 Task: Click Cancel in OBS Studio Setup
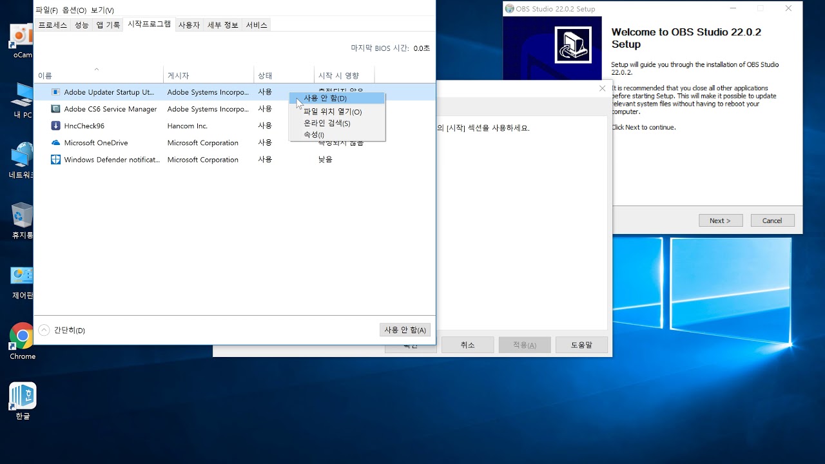(772, 220)
